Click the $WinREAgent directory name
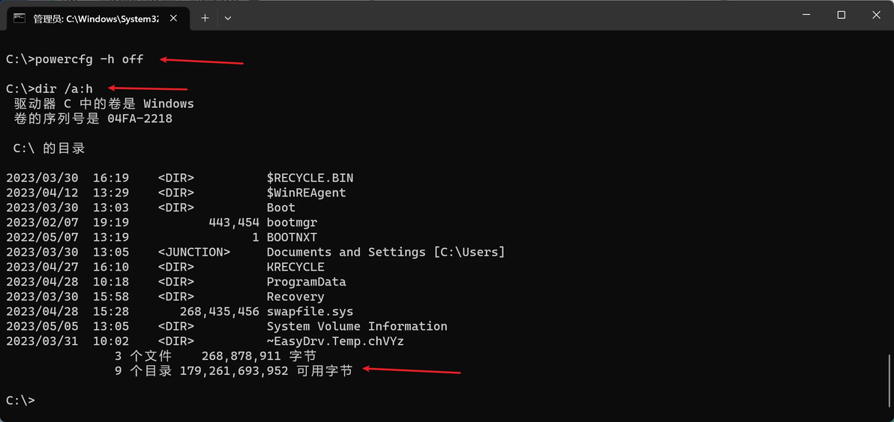 pos(306,193)
